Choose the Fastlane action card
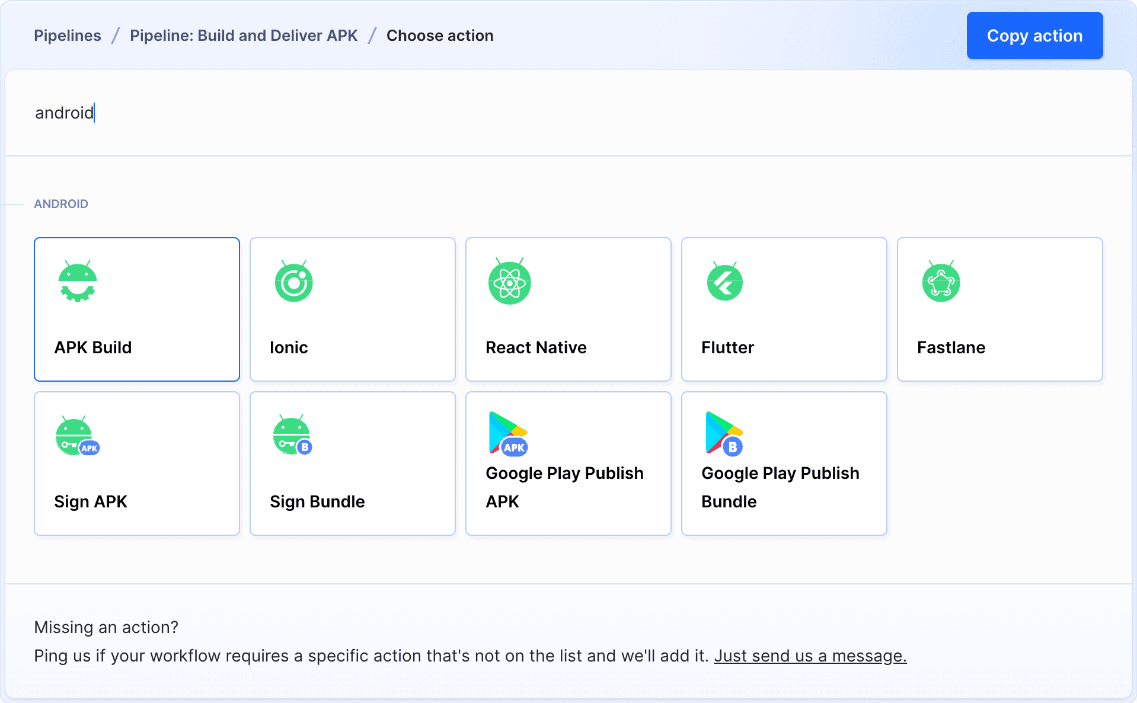This screenshot has height=703, width=1137. pos(999,309)
